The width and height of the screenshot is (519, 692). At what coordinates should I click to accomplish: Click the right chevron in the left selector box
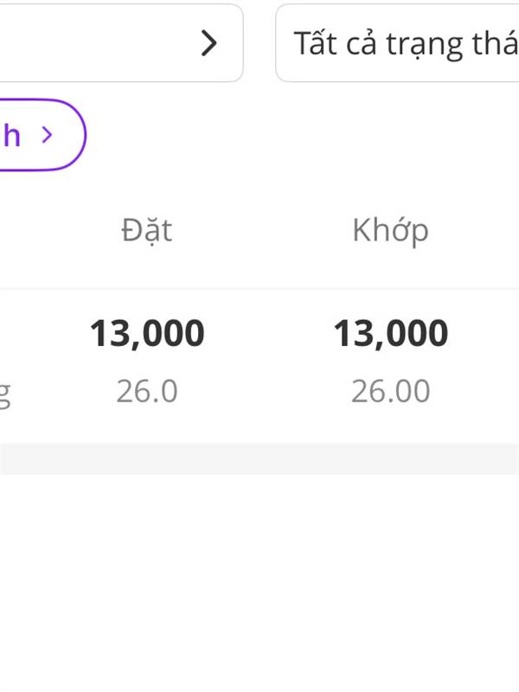tap(208, 42)
